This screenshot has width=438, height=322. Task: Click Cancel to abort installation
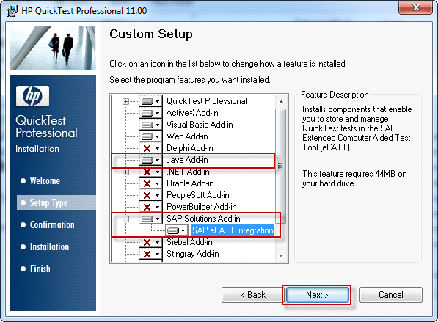click(x=391, y=295)
